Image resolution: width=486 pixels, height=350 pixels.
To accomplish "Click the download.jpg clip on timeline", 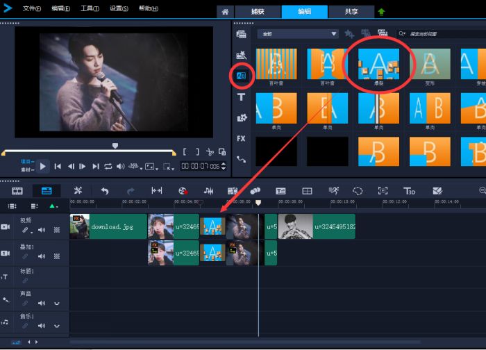I will pyautogui.click(x=110, y=226).
